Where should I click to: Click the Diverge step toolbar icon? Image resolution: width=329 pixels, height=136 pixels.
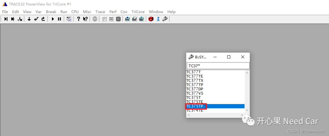(x=20, y=19)
